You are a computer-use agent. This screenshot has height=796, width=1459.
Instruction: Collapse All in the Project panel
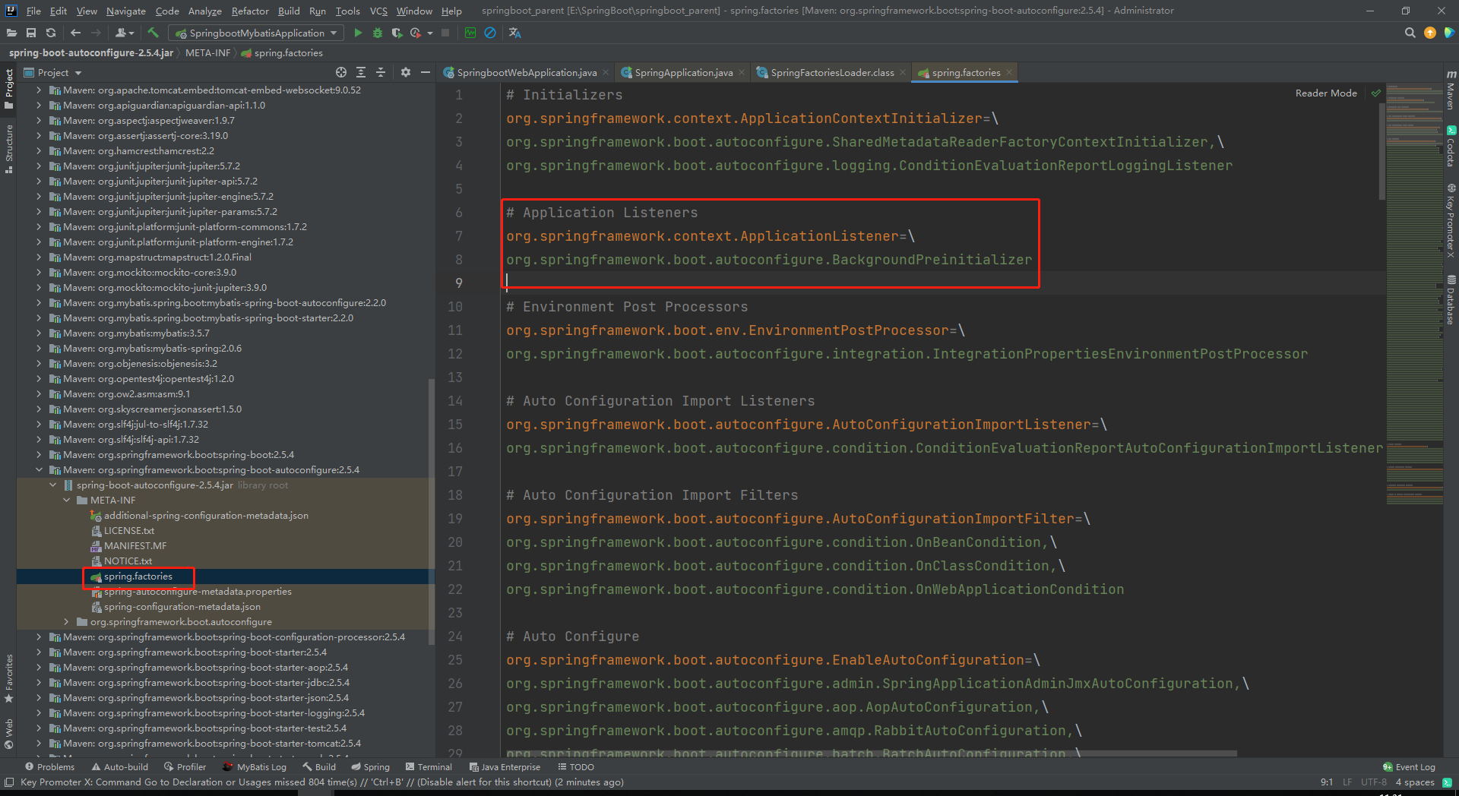(x=381, y=72)
